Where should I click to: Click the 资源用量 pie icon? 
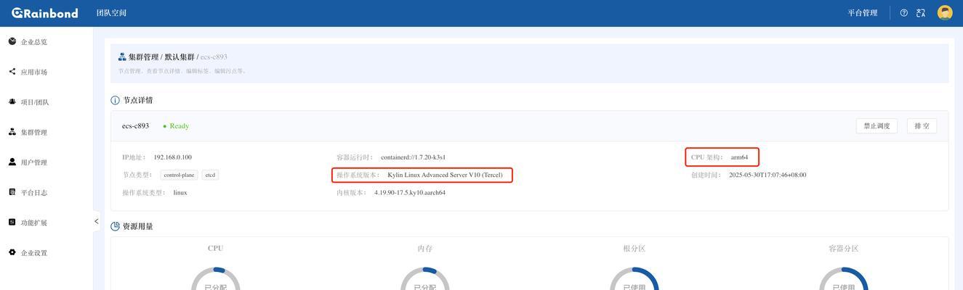(115, 226)
